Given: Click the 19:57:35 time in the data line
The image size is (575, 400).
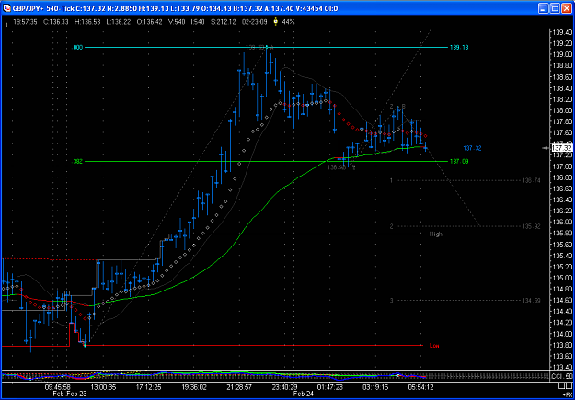Looking at the screenshot, I should 25,22.
